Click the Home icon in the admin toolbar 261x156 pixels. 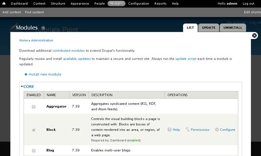(x=4, y=3)
